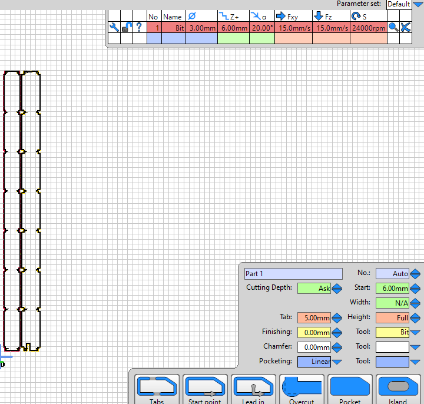
Task: Select the Start point tool
Action: tap(205, 390)
